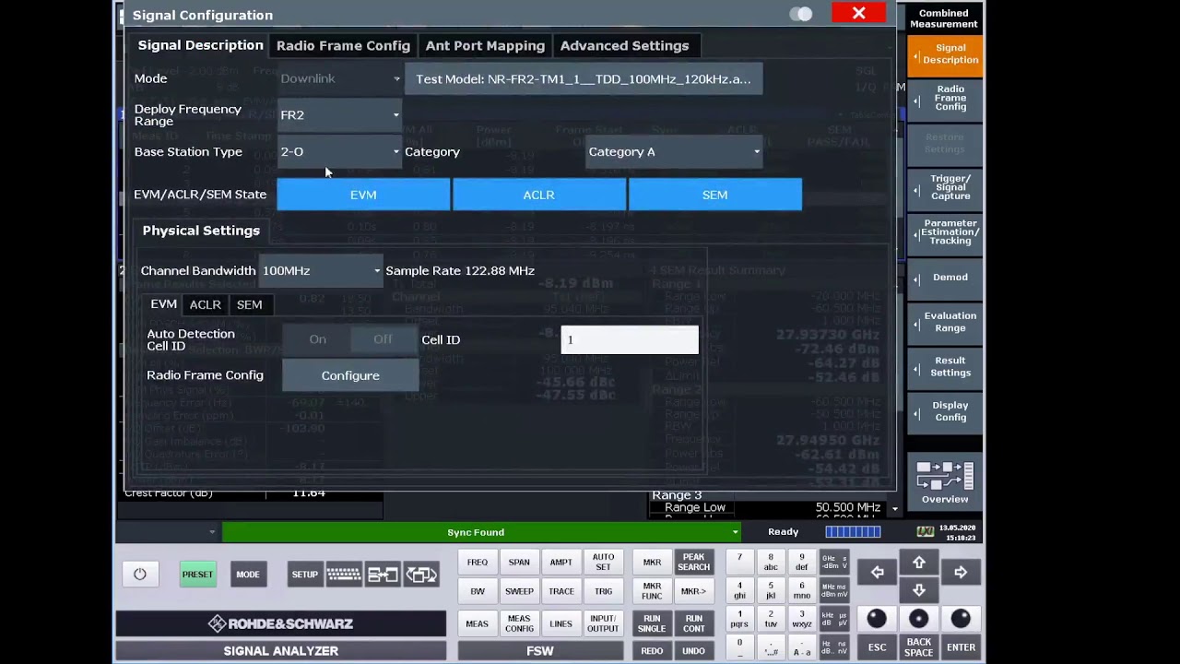1180x664 pixels.
Task: Click the ESC key
Action: point(877,646)
